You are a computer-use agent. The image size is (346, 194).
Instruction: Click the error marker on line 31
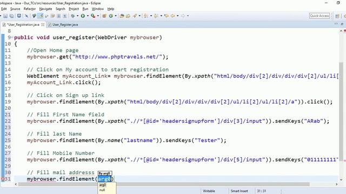point(3,179)
